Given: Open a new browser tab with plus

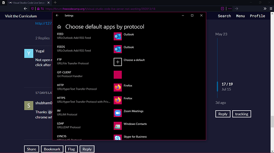Looking at the screenshot, I should [x=55, y=2].
